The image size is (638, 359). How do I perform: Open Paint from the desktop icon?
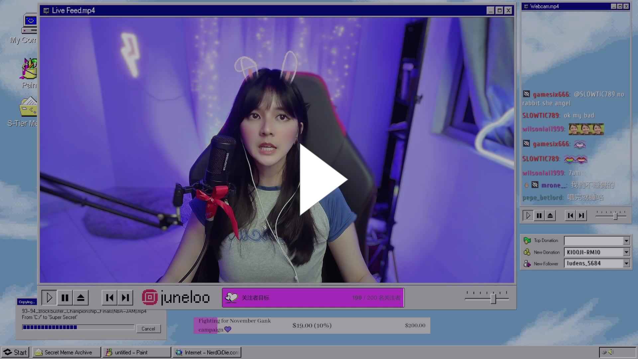click(x=29, y=71)
